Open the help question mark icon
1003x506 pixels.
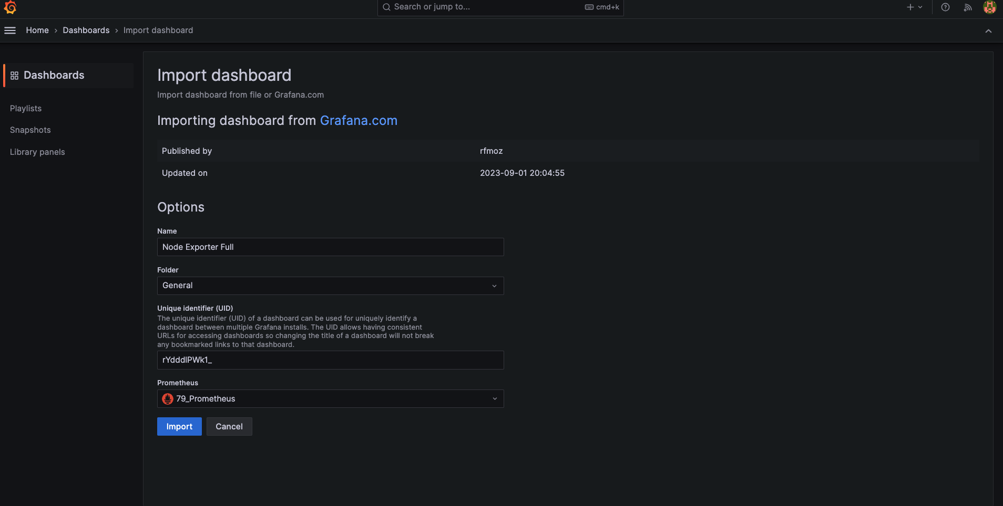[945, 7]
